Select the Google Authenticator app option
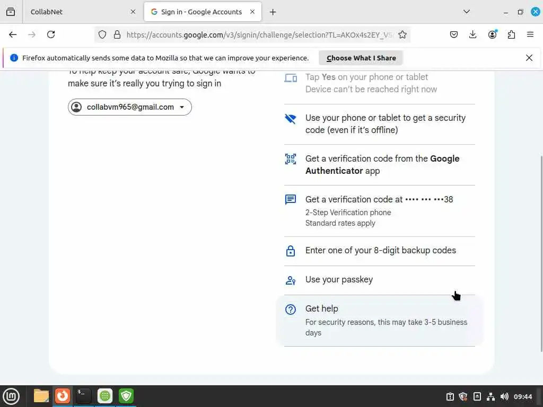The height and width of the screenshot is (407, 543). (x=380, y=165)
